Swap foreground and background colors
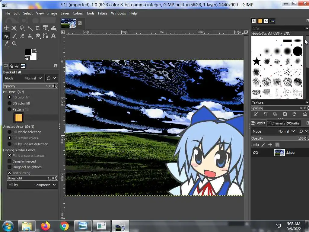The image size is (309, 232). [x=35, y=50]
